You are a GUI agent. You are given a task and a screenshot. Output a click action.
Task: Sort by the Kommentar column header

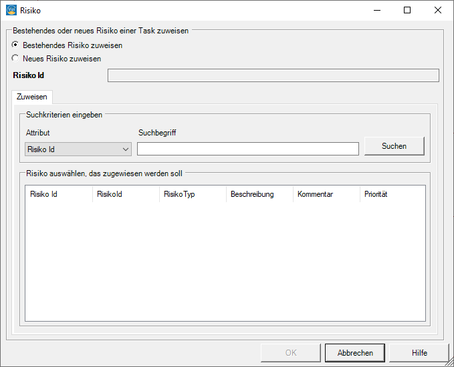326,194
